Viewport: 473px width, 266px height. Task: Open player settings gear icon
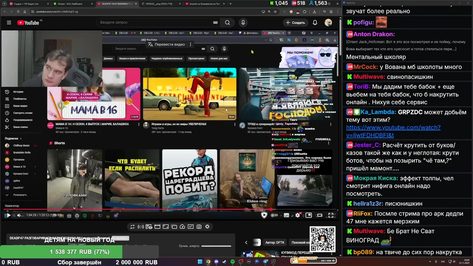coord(297,215)
